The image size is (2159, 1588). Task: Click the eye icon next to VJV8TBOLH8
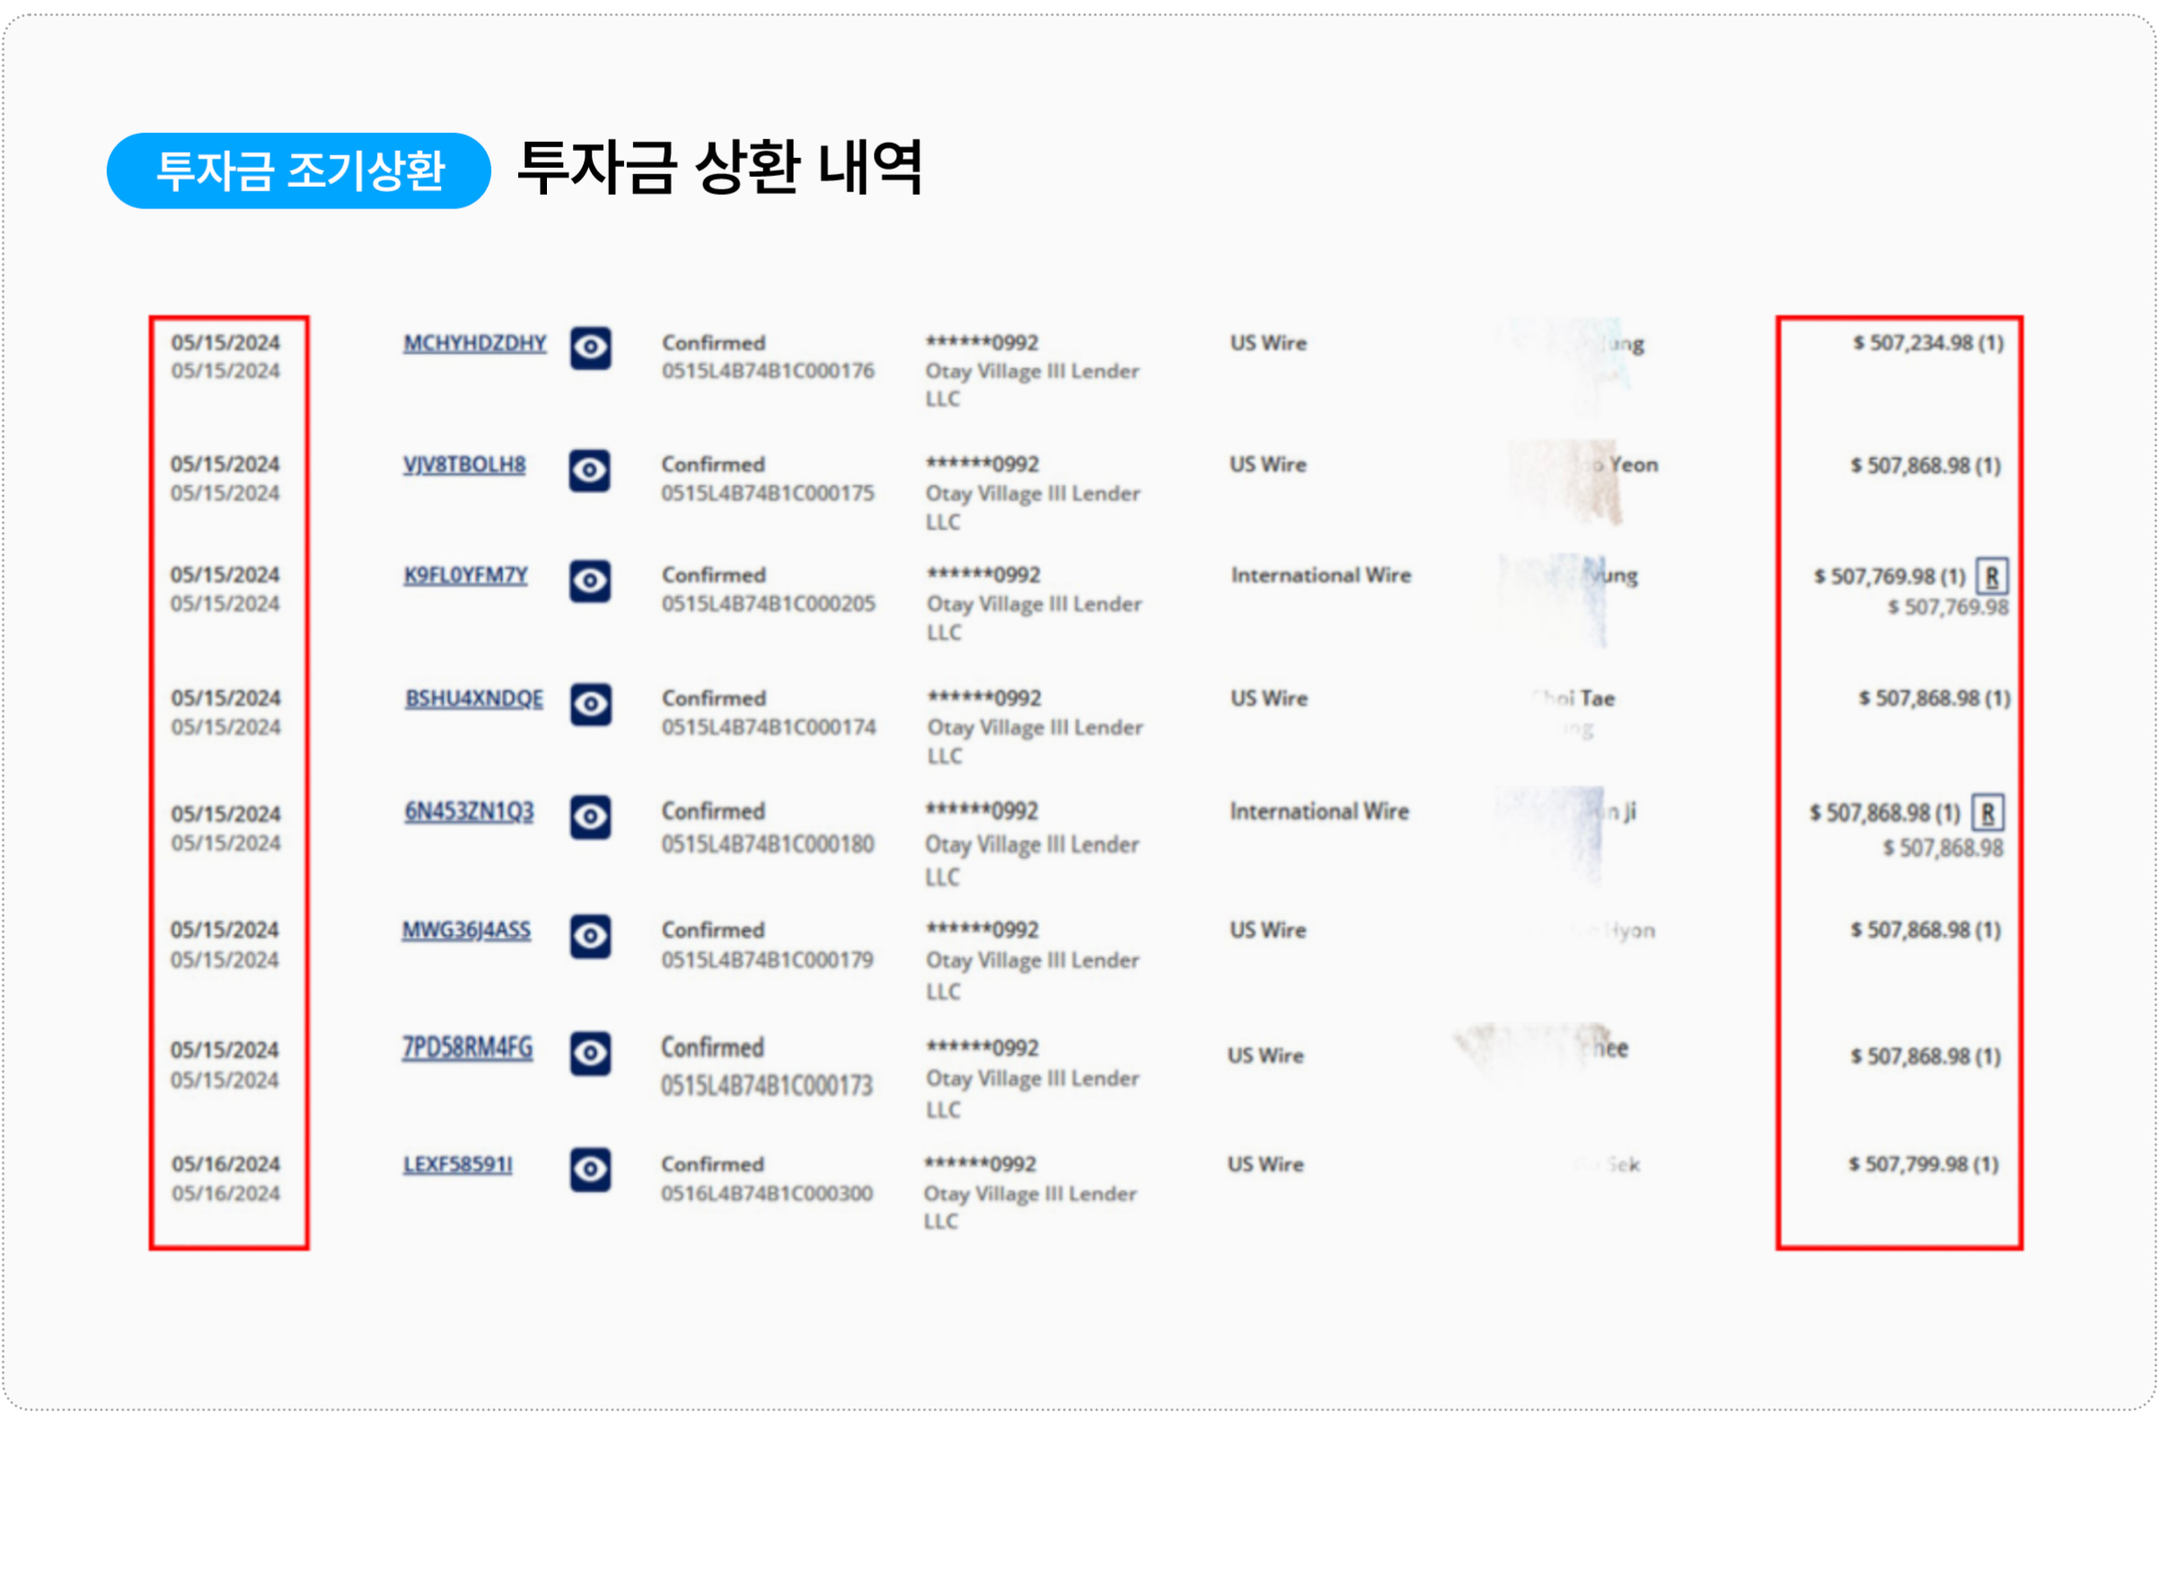(x=589, y=471)
